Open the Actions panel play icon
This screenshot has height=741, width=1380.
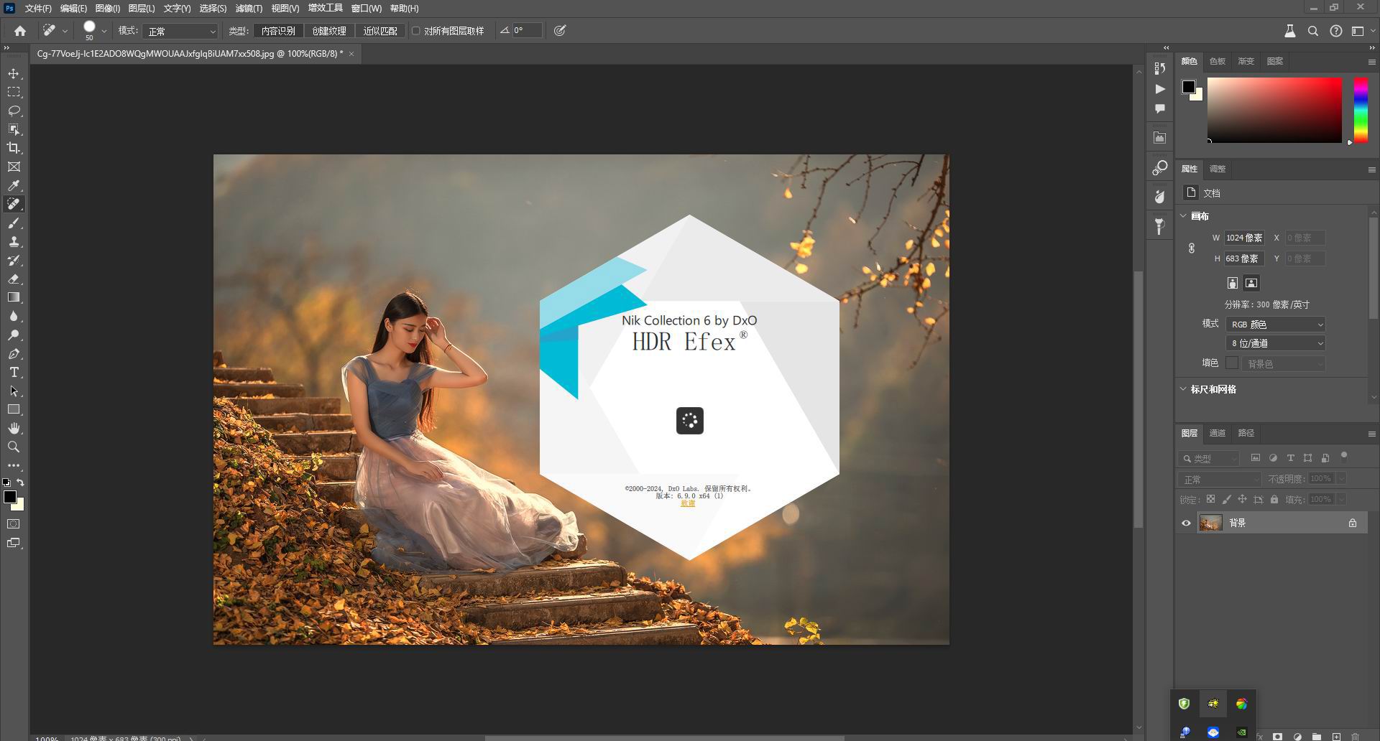coord(1159,88)
